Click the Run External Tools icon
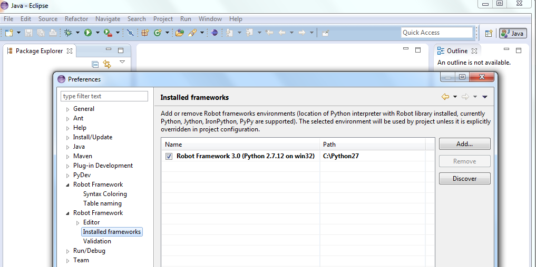Viewport: 536px width, 267px height. [108, 33]
